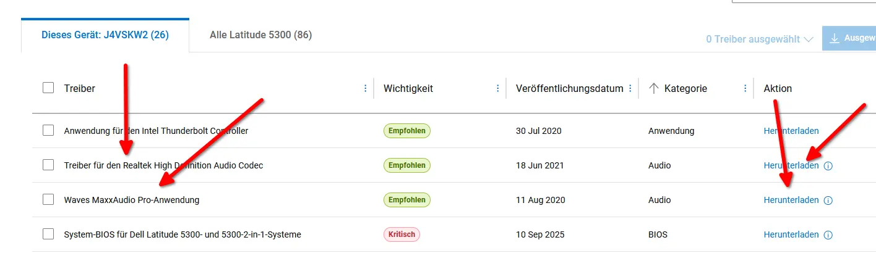The width and height of the screenshot is (876, 261).
Task: Tick the Waves MaxxAudio Pro checkbox
Action: [48, 200]
